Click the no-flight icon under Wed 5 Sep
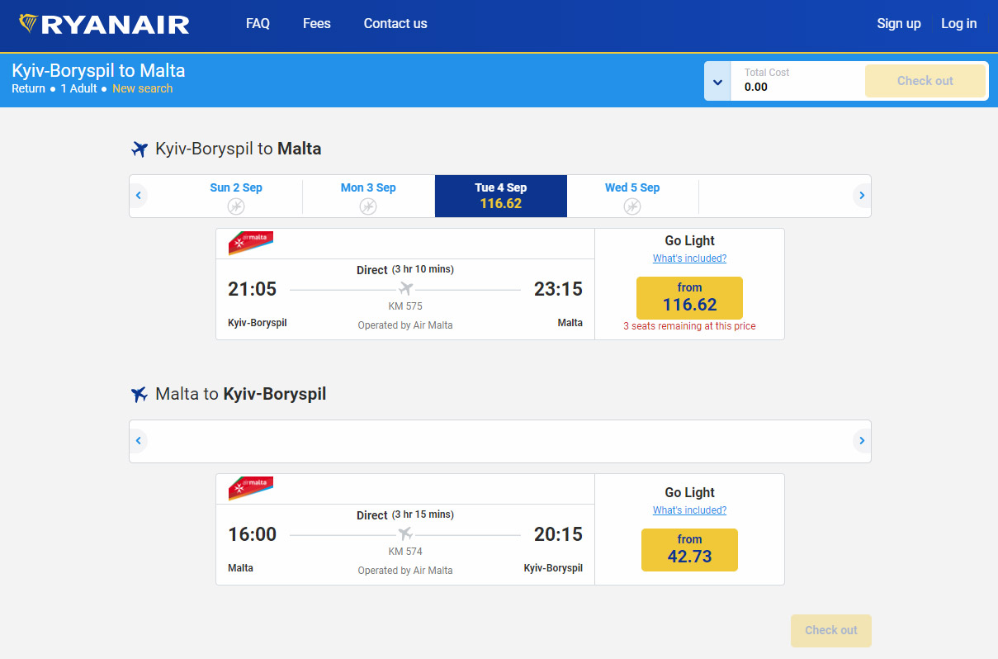This screenshot has width=998, height=659. [632, 206]
